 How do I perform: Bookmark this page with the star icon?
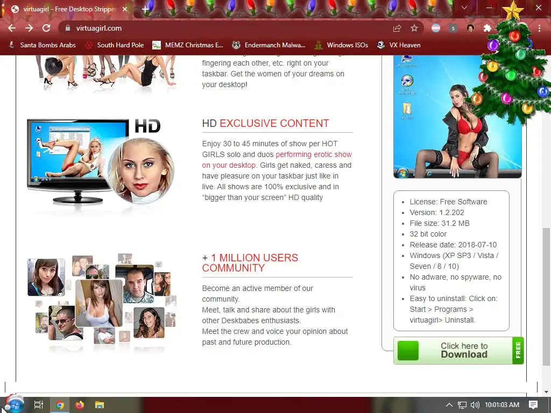414,29
